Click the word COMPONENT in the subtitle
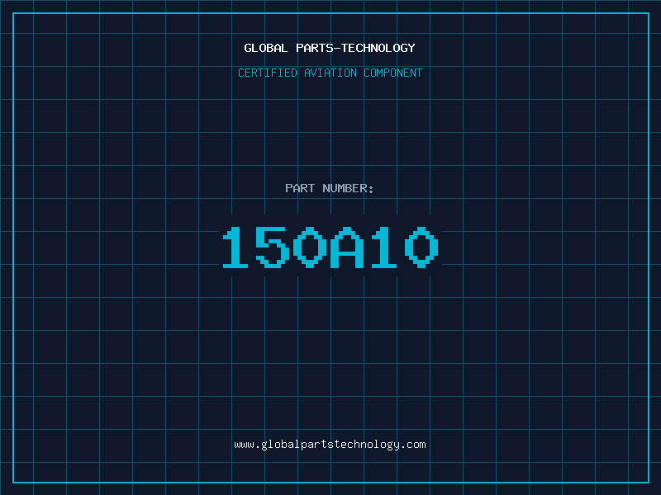 pyautogui.click(x=393, y=73)
